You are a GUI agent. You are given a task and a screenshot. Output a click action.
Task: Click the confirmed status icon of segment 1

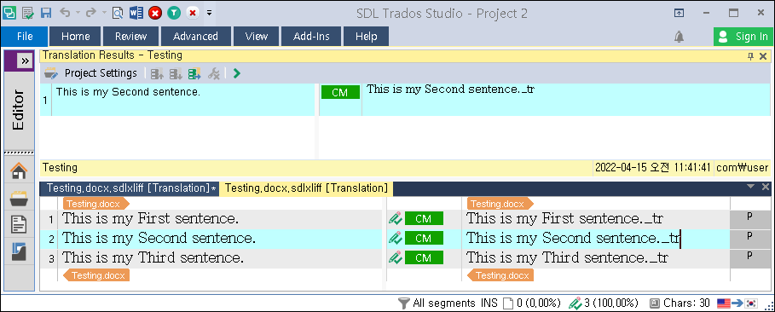395,218
